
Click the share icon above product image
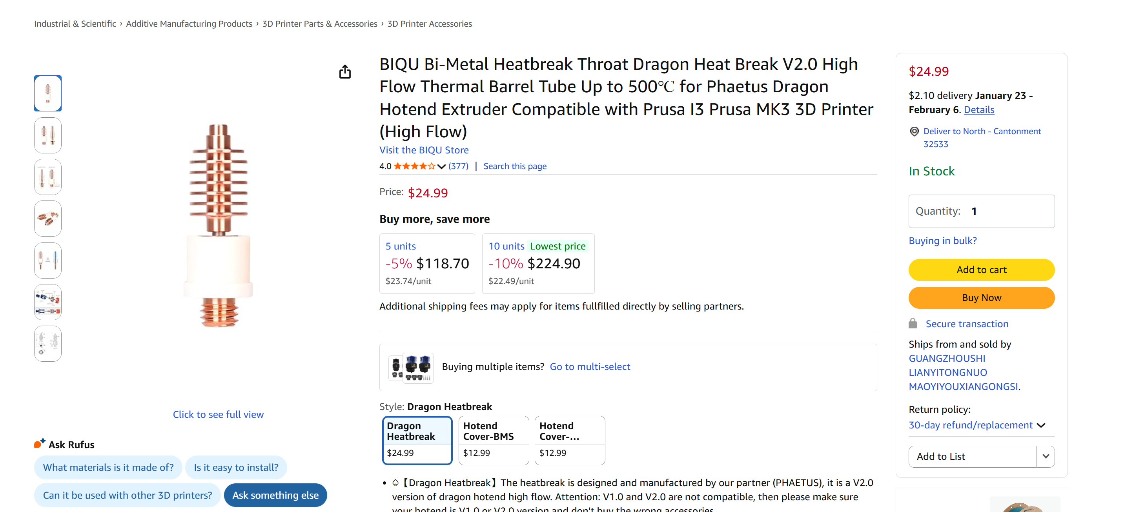pyautogui.click(x=344, y=71)
